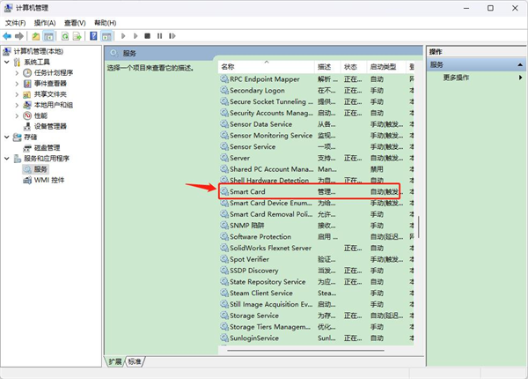
Task: Click the back arrow toolbar icon
Action: tap(7, 36)
